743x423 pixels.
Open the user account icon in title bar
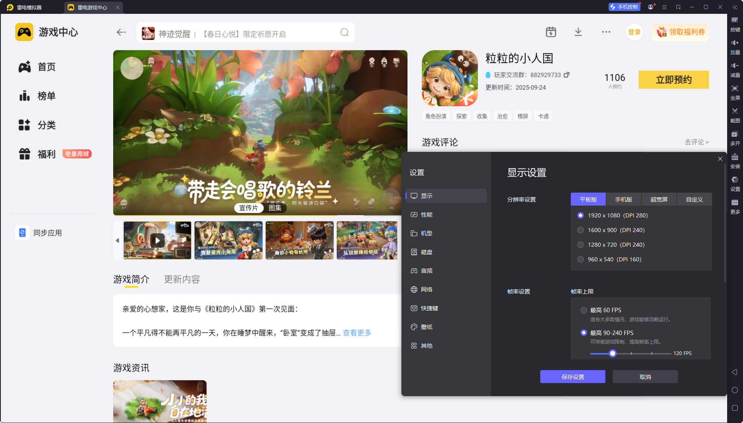point(651,7)
